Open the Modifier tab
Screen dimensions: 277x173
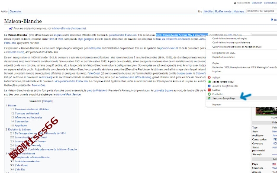click(x=209, y=12)
